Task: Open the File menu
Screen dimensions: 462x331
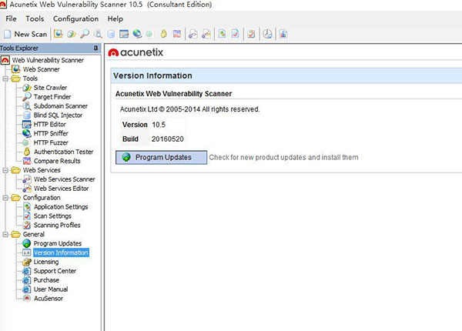Action: 12,18
